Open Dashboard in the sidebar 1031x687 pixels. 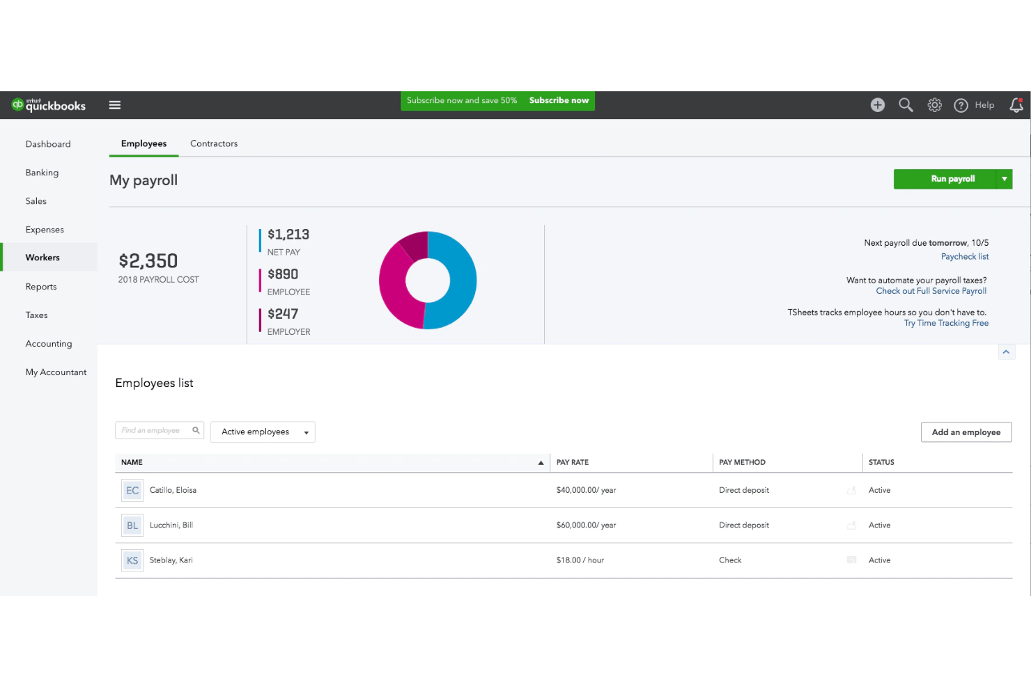(48, 144)
